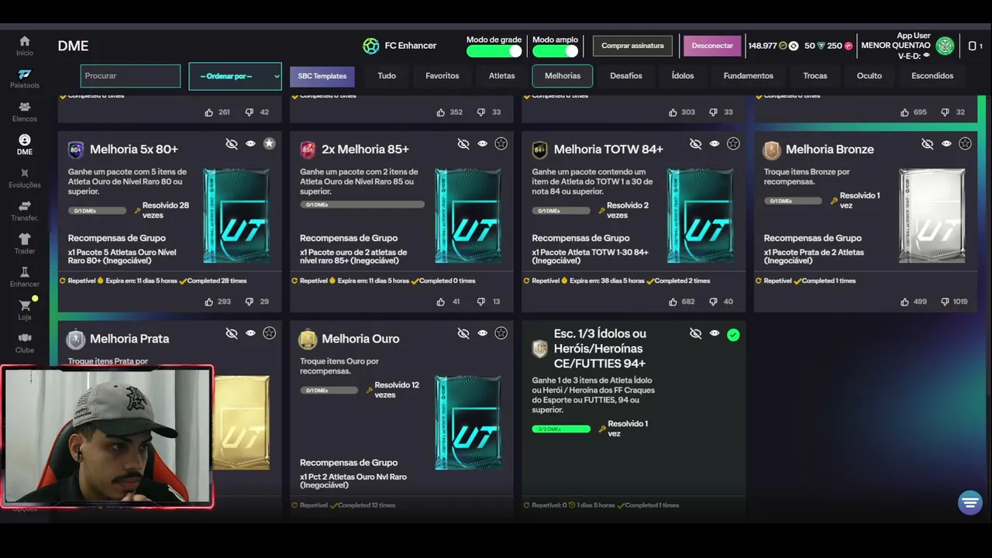Open the Melhoria Ouro pack thumbnail
The image size is (992, 558).
(x=468, y=422)
